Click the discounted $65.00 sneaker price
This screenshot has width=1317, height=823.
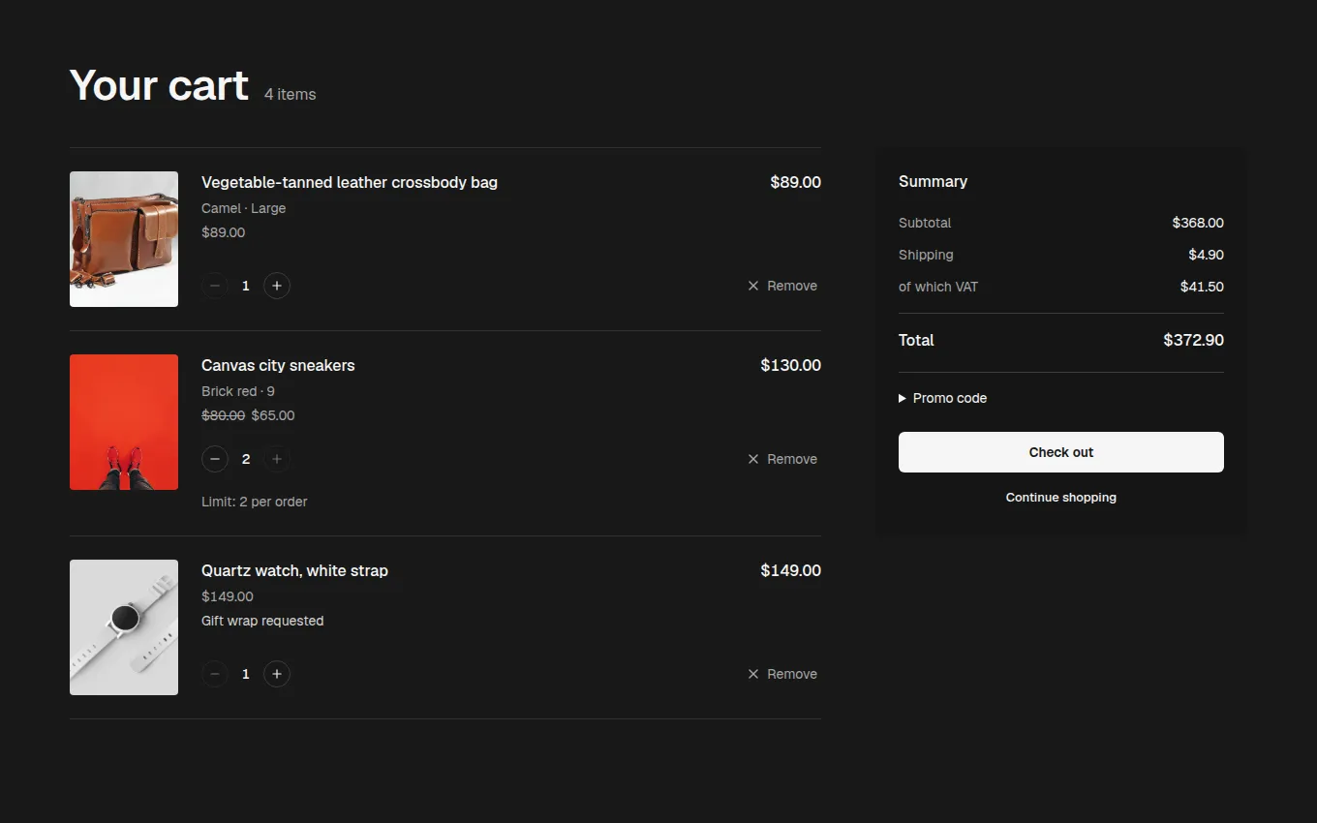tap(273, 415)
